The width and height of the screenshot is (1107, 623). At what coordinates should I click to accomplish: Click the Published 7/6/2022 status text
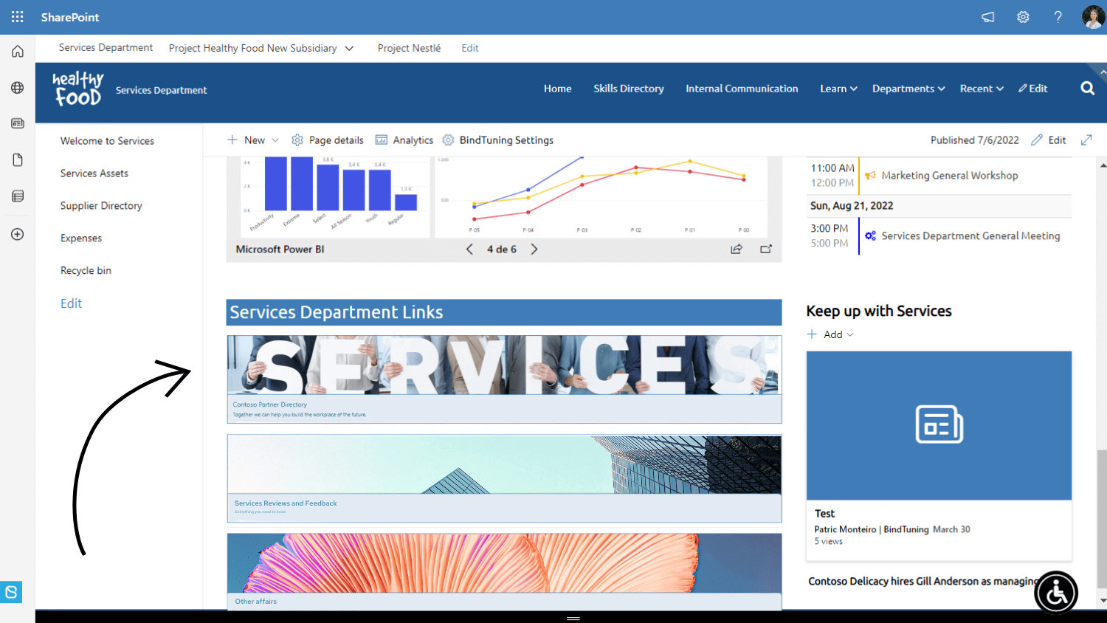pos(974,140)
